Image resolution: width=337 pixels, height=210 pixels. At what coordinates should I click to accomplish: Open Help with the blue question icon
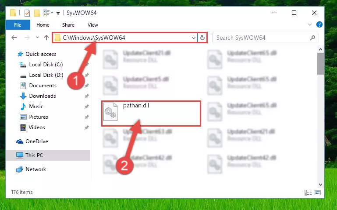tap(319, 24)
